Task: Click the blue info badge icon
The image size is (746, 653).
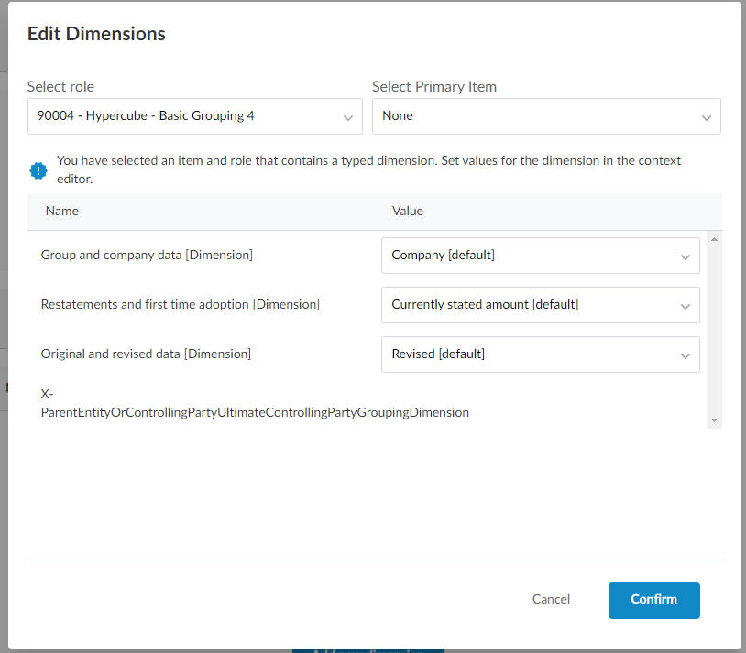Action: 38,170
